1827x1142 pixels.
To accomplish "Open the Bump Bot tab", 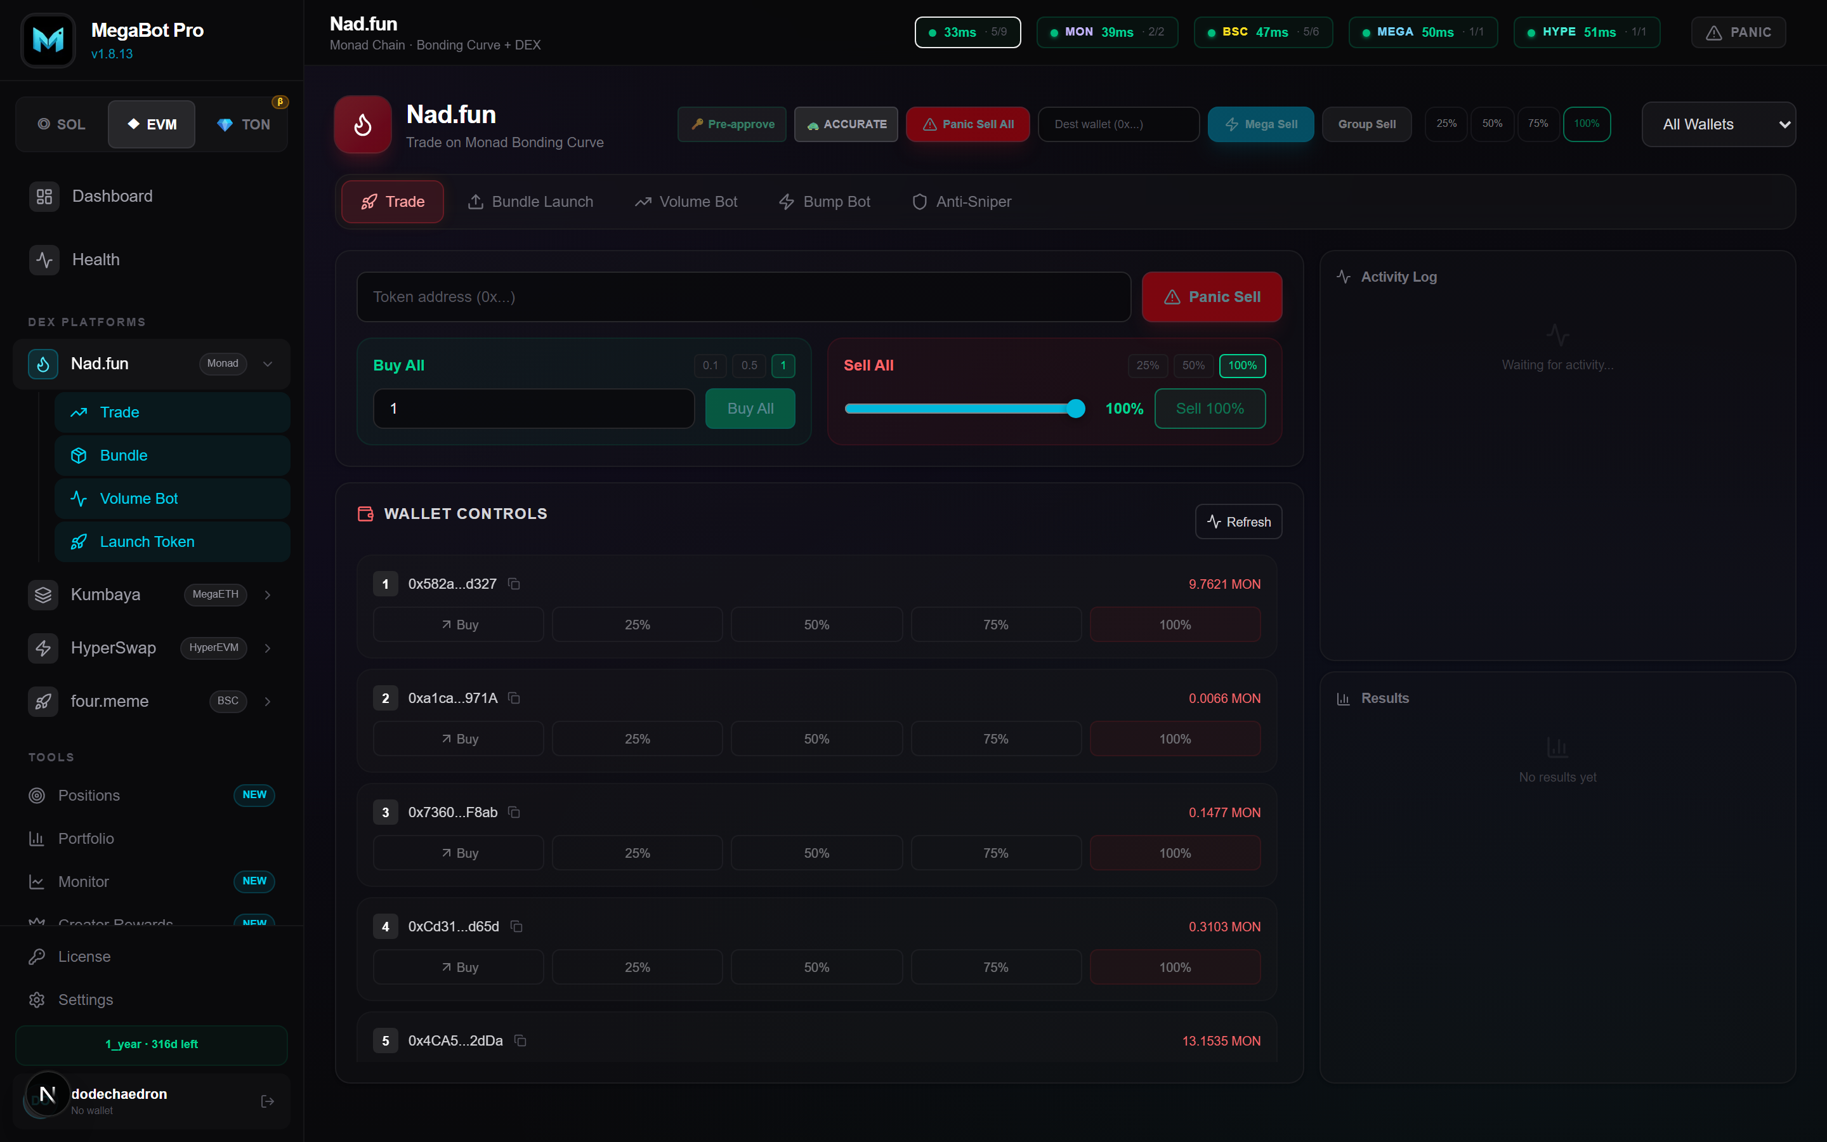I will pyautogui.click(x=825, y=202).
